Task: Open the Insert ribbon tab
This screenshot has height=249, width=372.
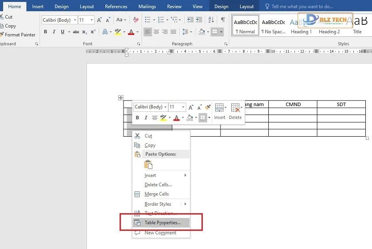Action: click(x=38, y=7)
